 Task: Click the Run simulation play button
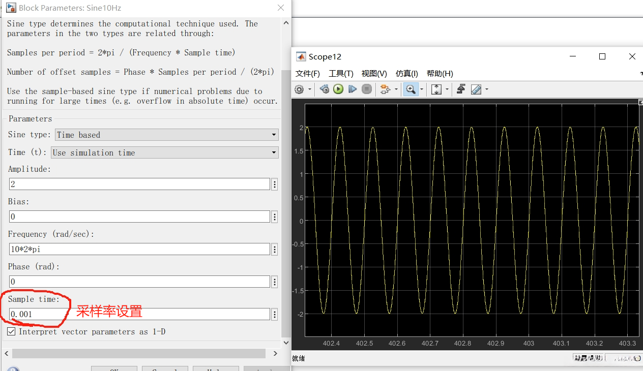(x=338, y=89)
